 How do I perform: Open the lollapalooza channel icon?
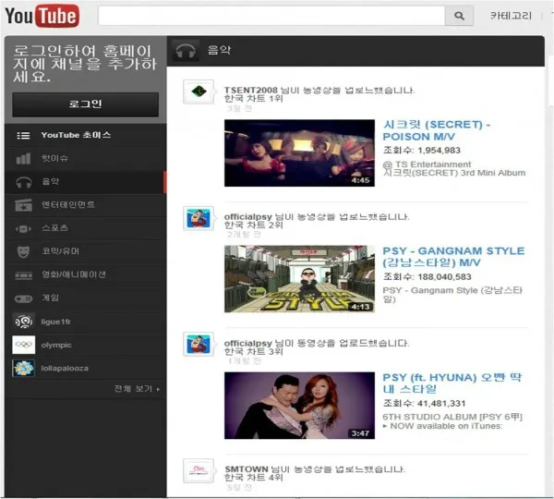click(24, 368)
